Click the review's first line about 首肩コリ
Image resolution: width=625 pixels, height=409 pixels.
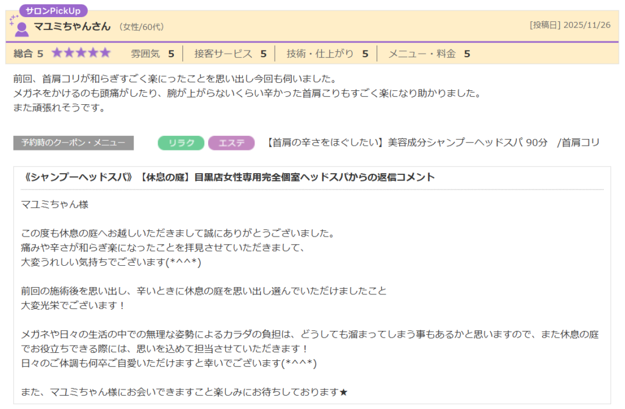(x=175, y=79)
